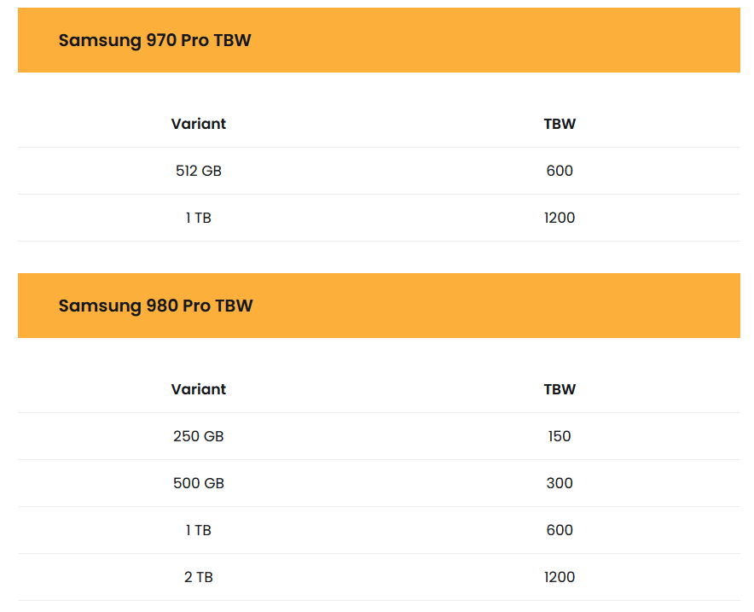754x612 pixels.
Task: Click the TBW header in 970 Pro table
Action: pos(560,124)
